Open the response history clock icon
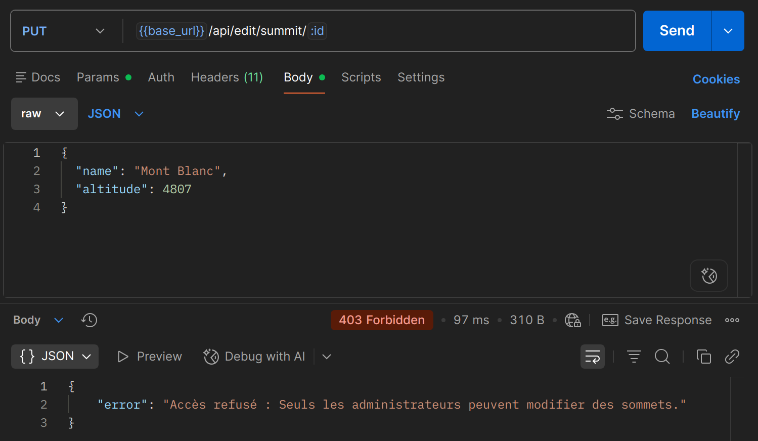758x441 pixels. click(x=89, y=320)
